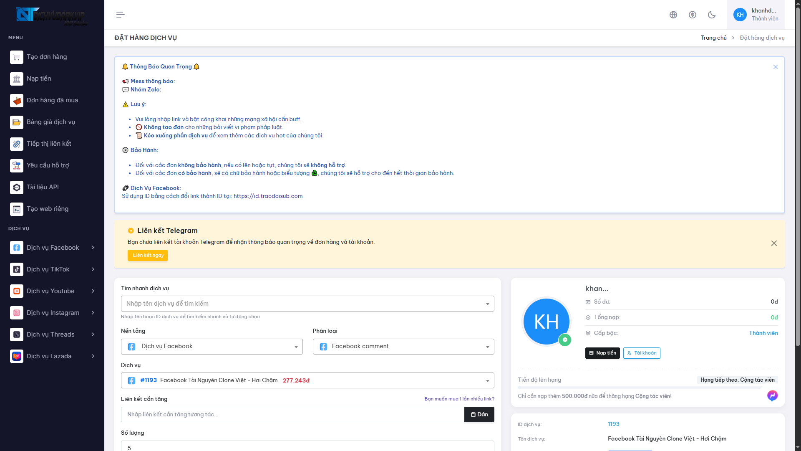
Task: Click the Liên kết cần tăng input field
Action: click(292, 414)
